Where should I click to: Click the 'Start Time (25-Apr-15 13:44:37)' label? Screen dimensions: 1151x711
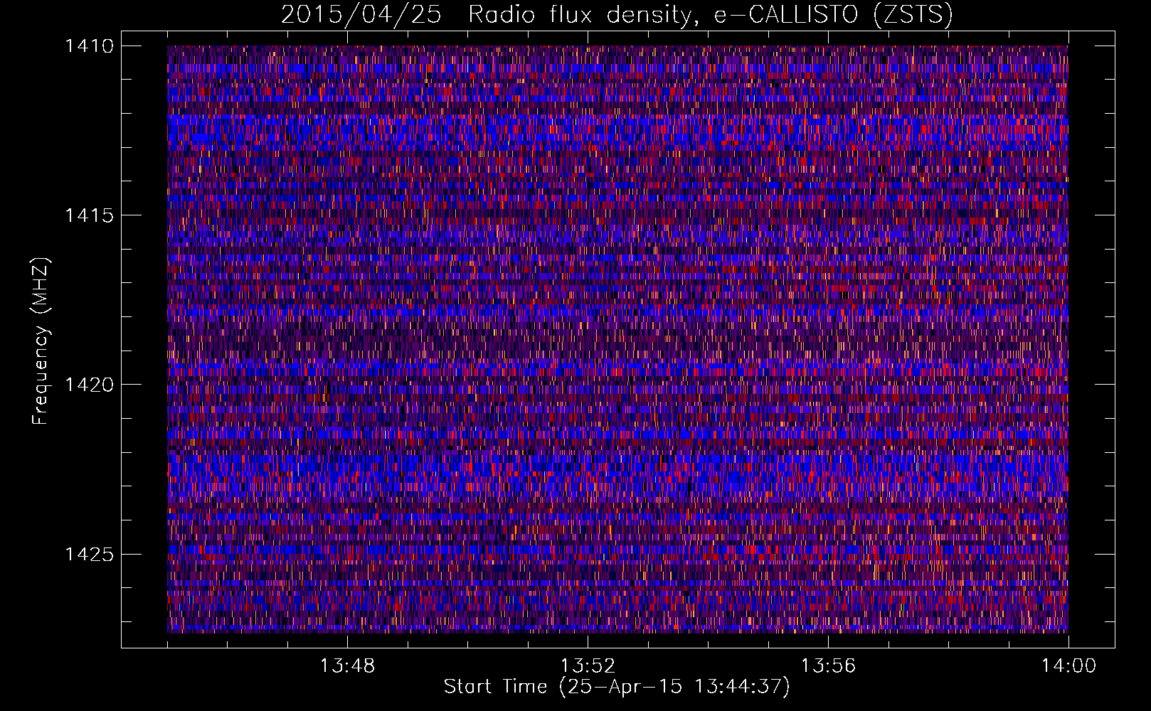coord(617,688)
